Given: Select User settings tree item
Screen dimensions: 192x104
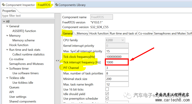Looking at the screenshot, I should pos(18,97).
